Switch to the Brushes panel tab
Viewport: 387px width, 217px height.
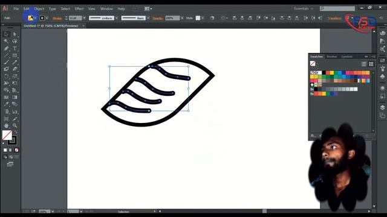coord(331,57)
